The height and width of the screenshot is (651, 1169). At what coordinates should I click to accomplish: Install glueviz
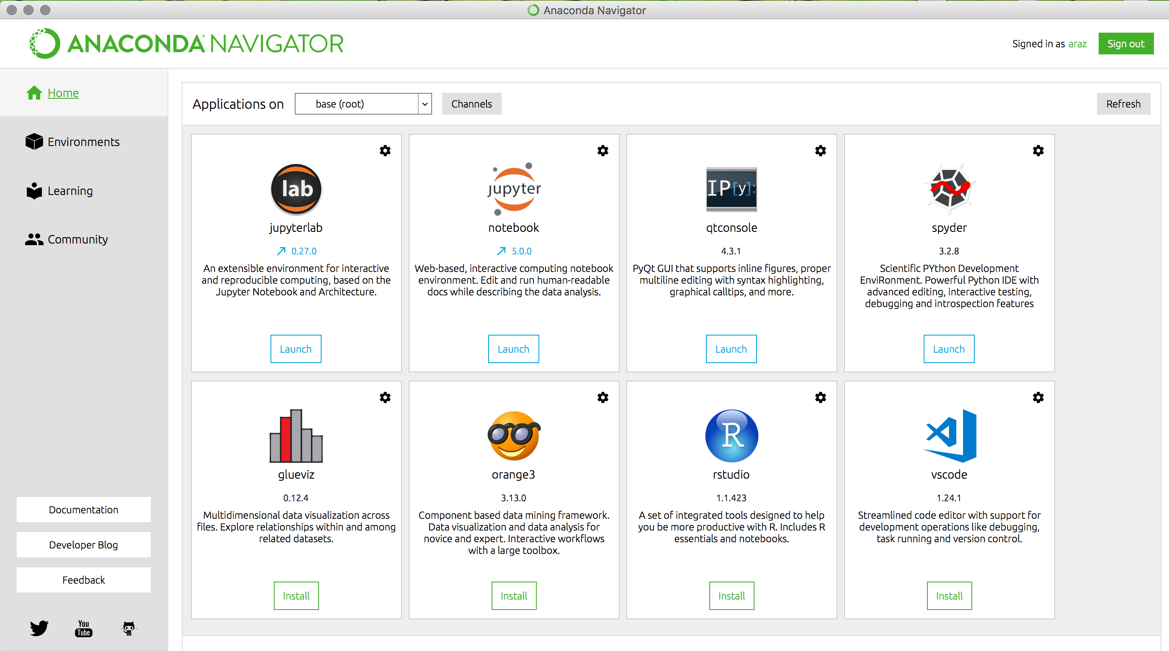(x=296, y=595)
